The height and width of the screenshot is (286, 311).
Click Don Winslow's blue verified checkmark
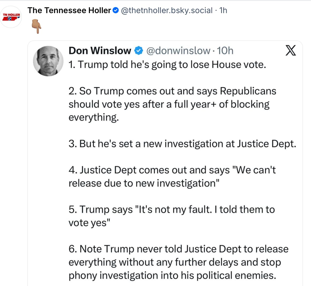tap(138, 51)
